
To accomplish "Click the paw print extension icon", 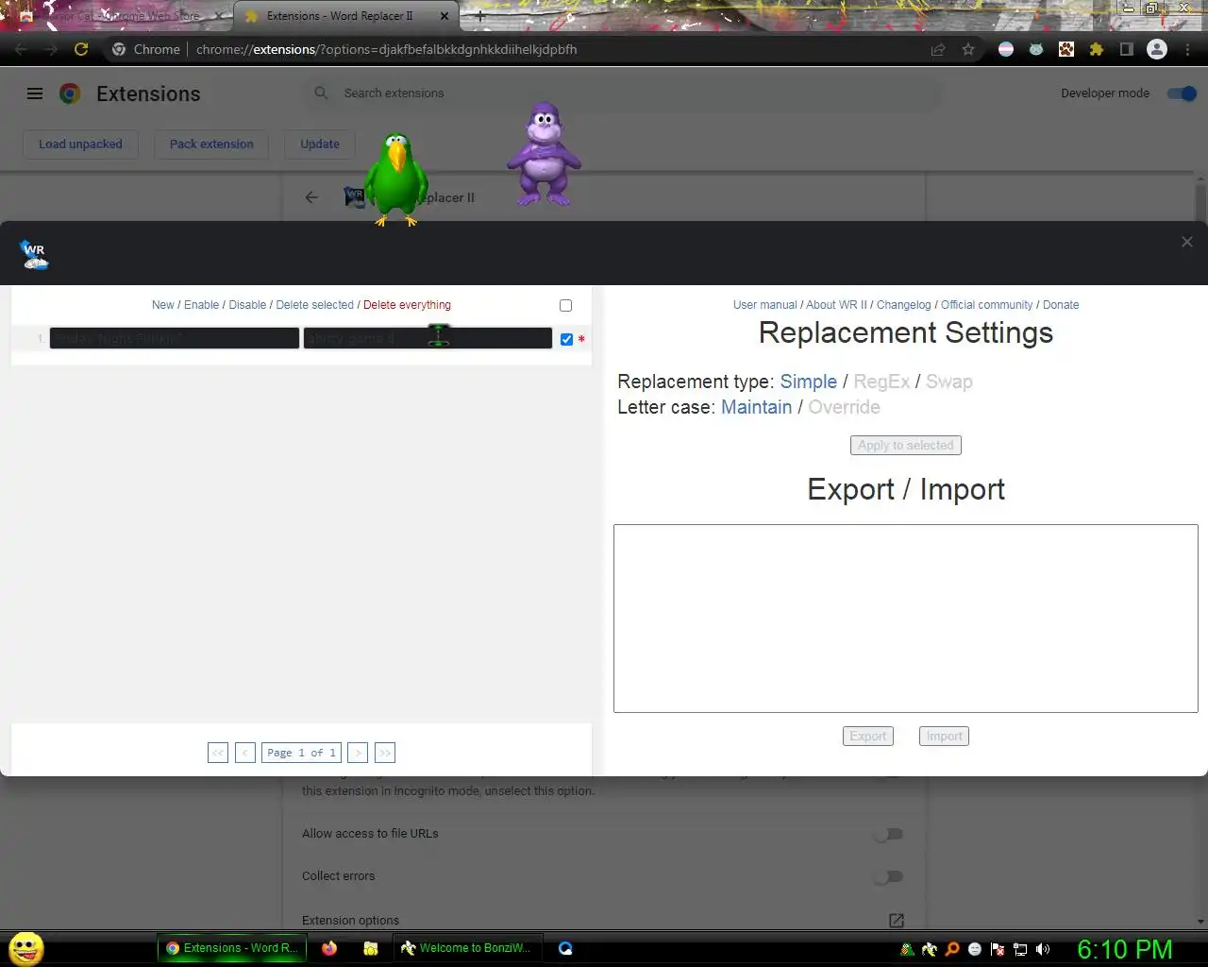I will click(1066, 49).
